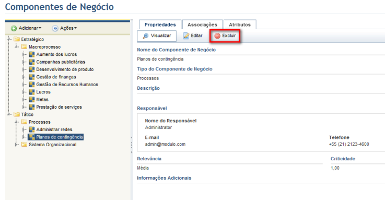Click the Macroprocesso folder icon

25,47
